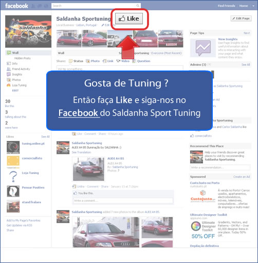The height and width of the screenshot is (263, 258).
Task: Click Add to My Page's Favorites
Action: click(23, 220)
